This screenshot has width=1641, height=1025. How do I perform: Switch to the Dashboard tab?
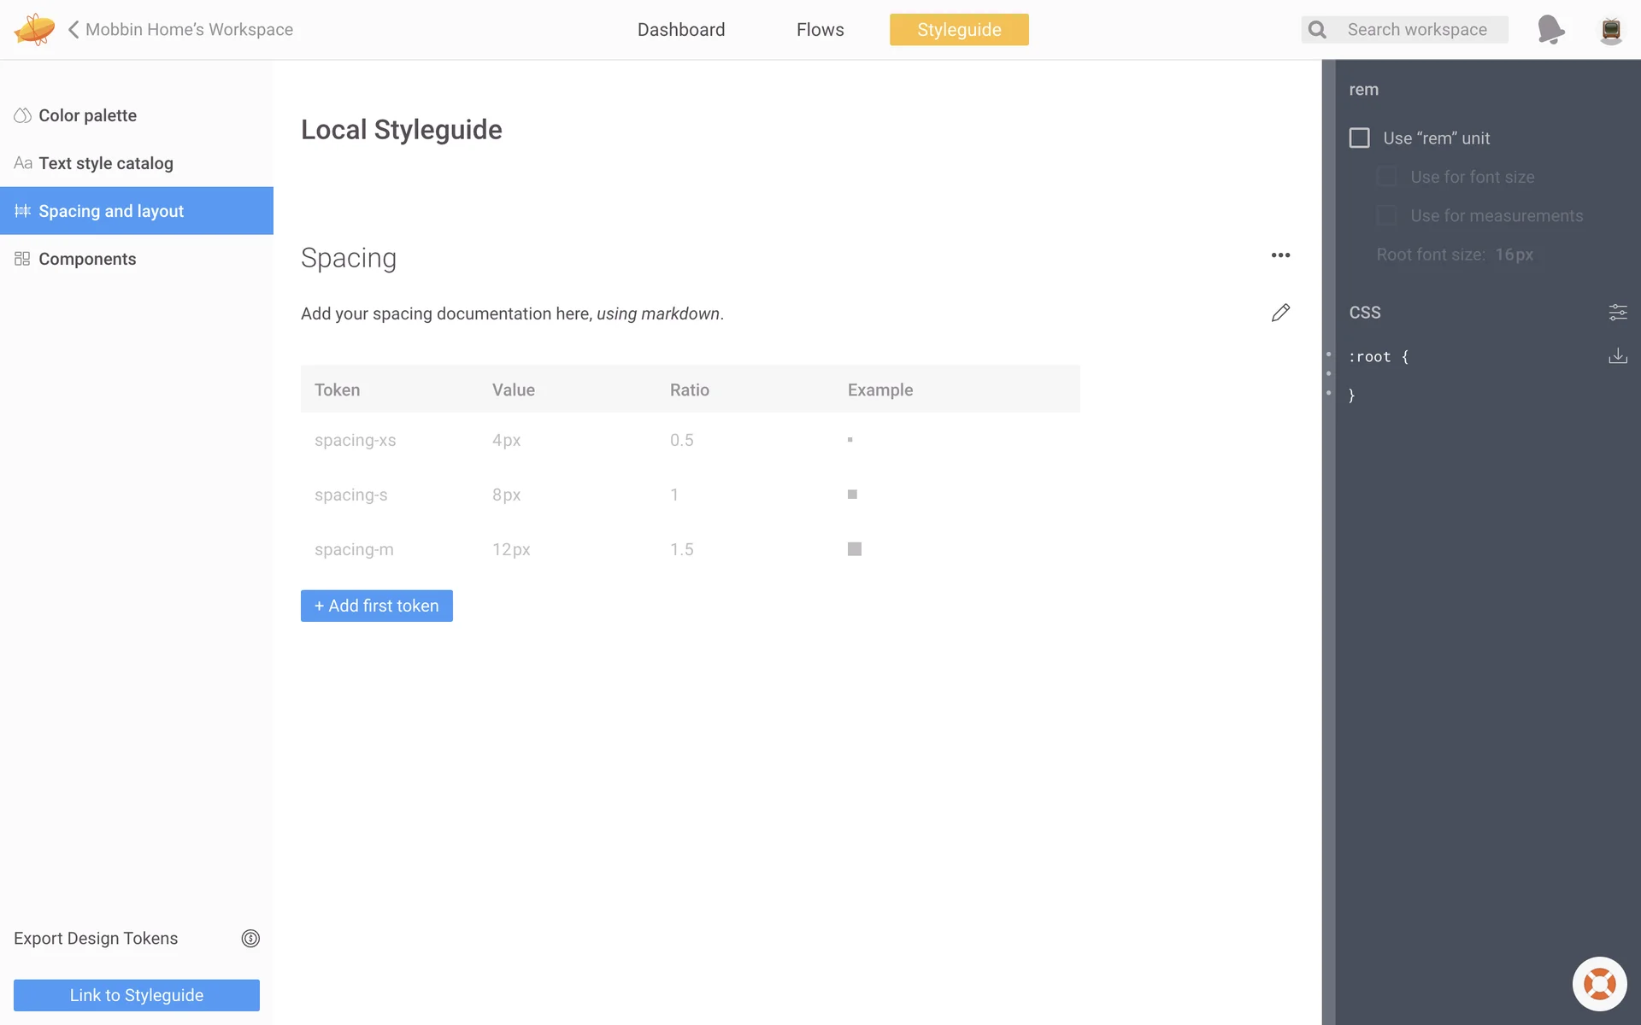click(x=681, y=30)
